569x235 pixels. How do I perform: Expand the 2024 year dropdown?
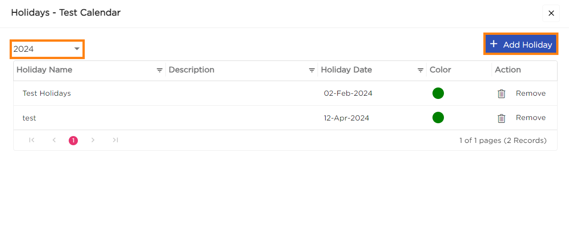pyautogui.click(x=47, y=49)
